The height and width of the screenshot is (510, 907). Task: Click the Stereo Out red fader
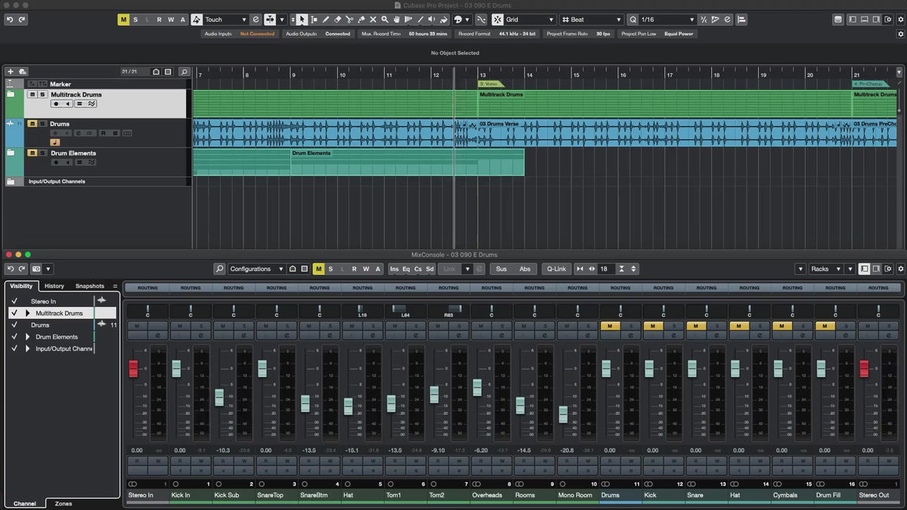pos(864,369)
